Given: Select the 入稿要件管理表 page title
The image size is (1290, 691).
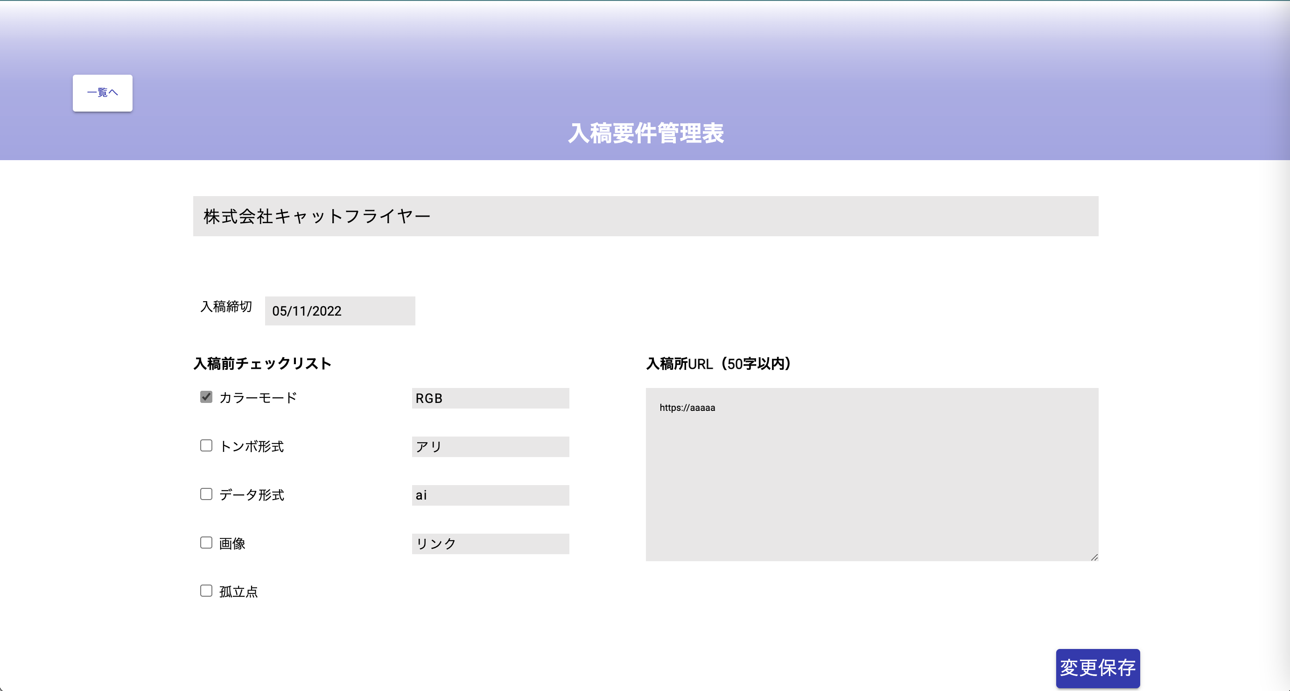Looking at the screenshot, I should pos(645,133).
